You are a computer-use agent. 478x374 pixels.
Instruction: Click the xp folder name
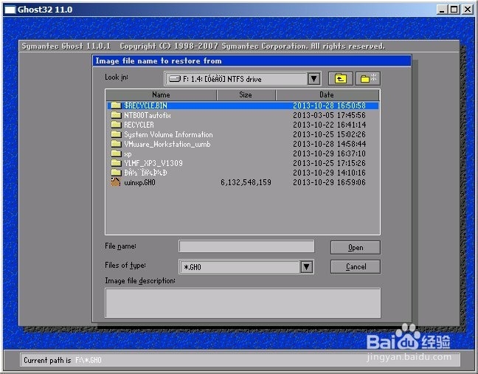128,153
